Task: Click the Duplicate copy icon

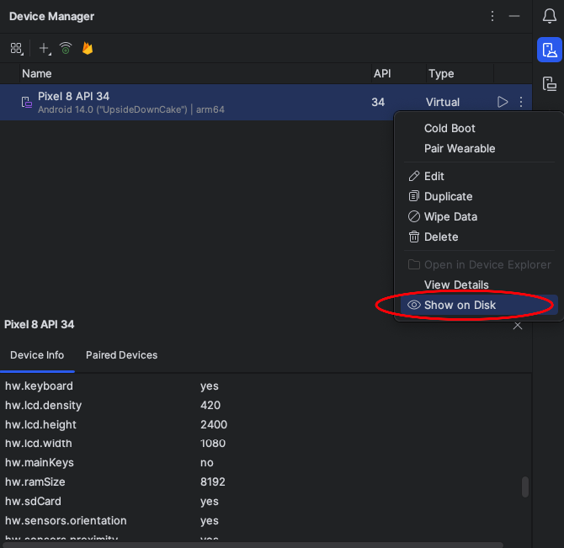Action: coord(414,196)
